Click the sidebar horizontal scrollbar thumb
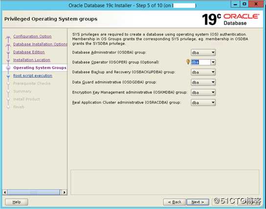 33,192
